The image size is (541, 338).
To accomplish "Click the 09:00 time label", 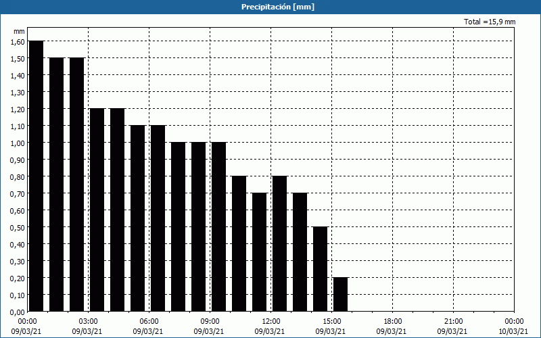I will coord(210,322).
